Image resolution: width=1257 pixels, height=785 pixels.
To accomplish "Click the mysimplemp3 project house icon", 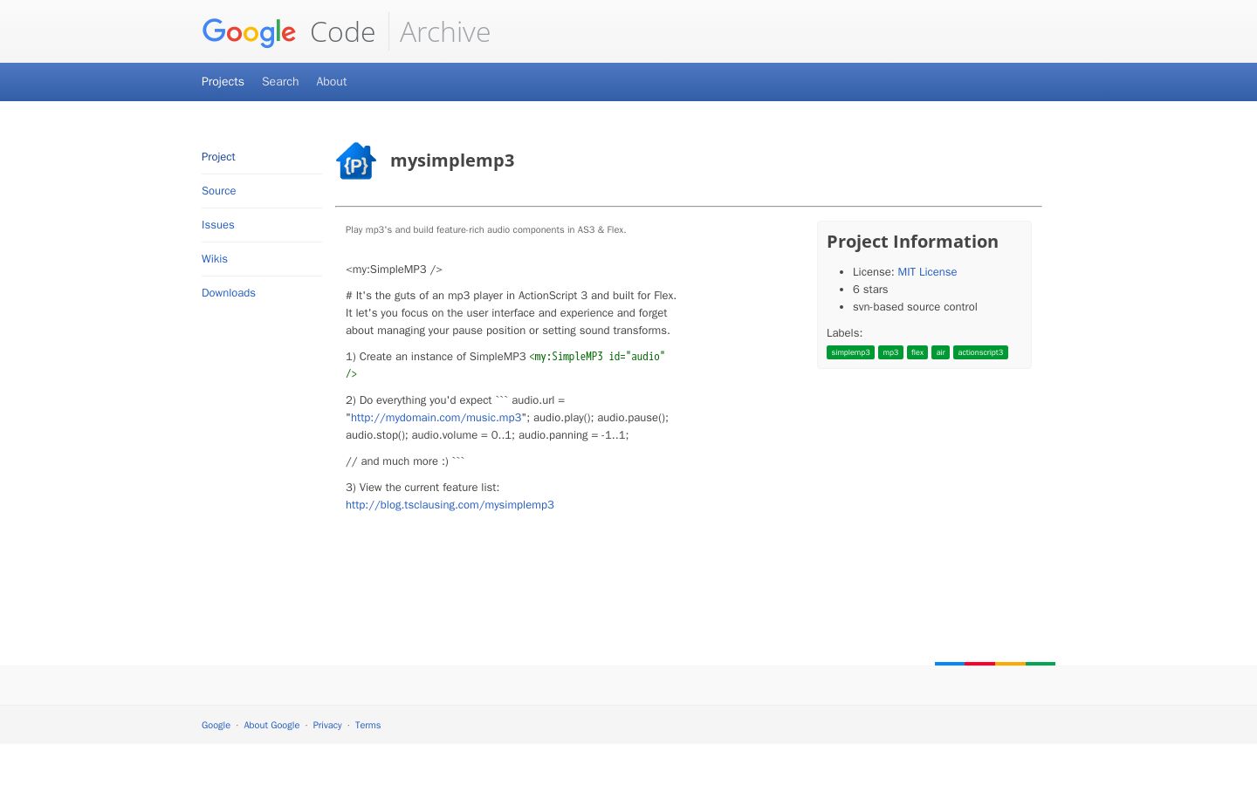I will pyautogui.click(x=356, y=160).
